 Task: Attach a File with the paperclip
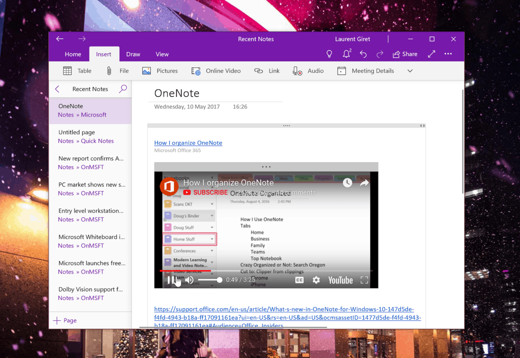117,71
